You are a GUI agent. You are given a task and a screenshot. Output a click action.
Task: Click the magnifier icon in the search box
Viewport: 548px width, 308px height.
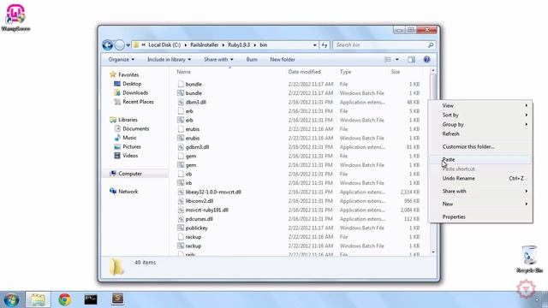click(431, 45)
